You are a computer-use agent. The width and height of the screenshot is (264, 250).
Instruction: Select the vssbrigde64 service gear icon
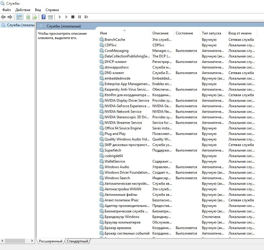(101, 156)
